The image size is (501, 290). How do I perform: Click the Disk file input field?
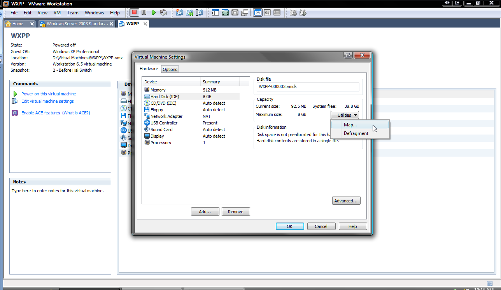[x=308, y=87]
